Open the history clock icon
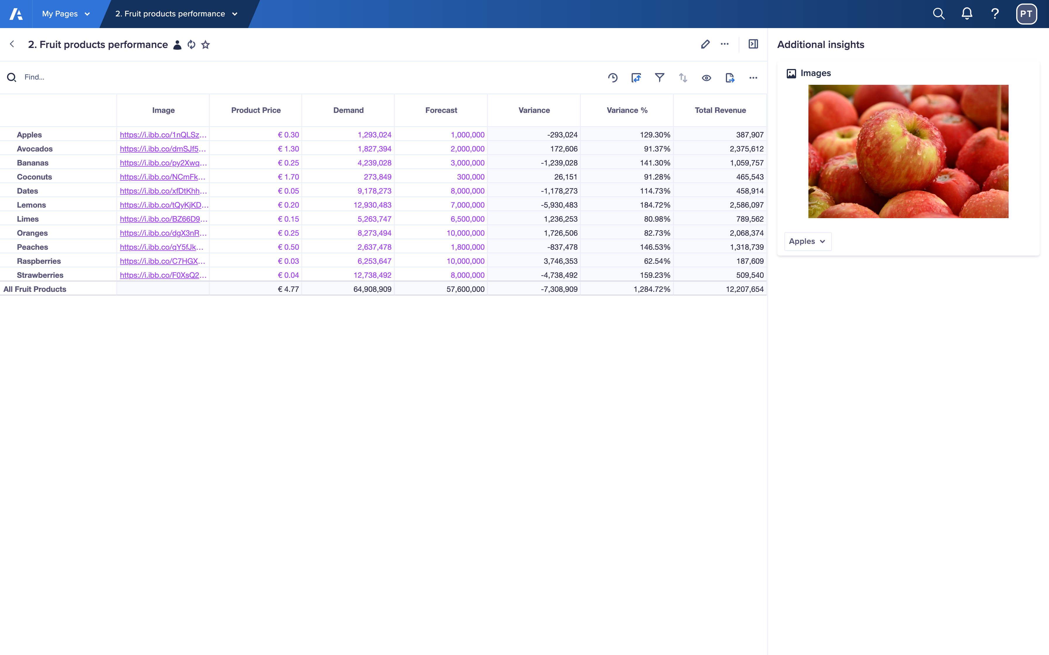 tap(613, 78)
